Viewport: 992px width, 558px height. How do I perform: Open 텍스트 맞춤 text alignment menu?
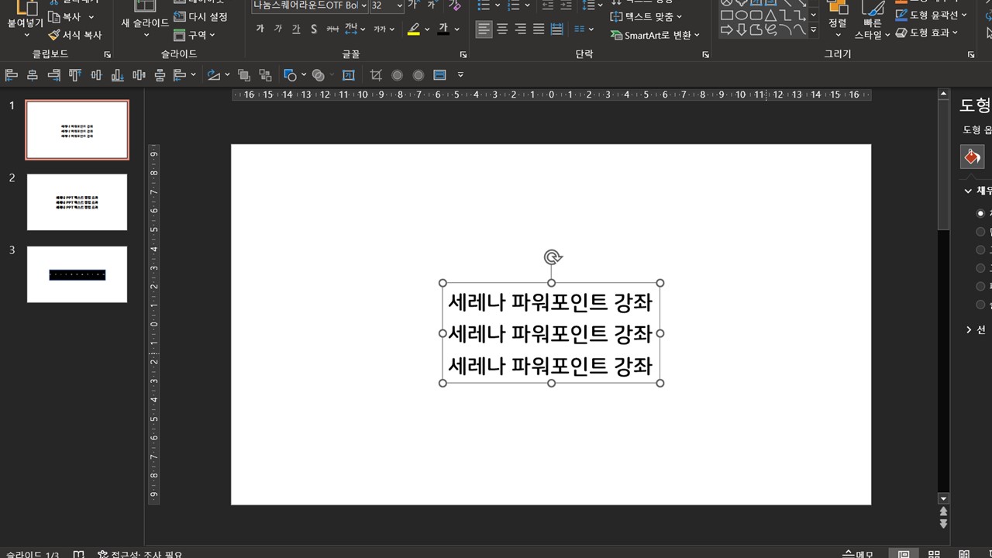[x=646, y=16]
